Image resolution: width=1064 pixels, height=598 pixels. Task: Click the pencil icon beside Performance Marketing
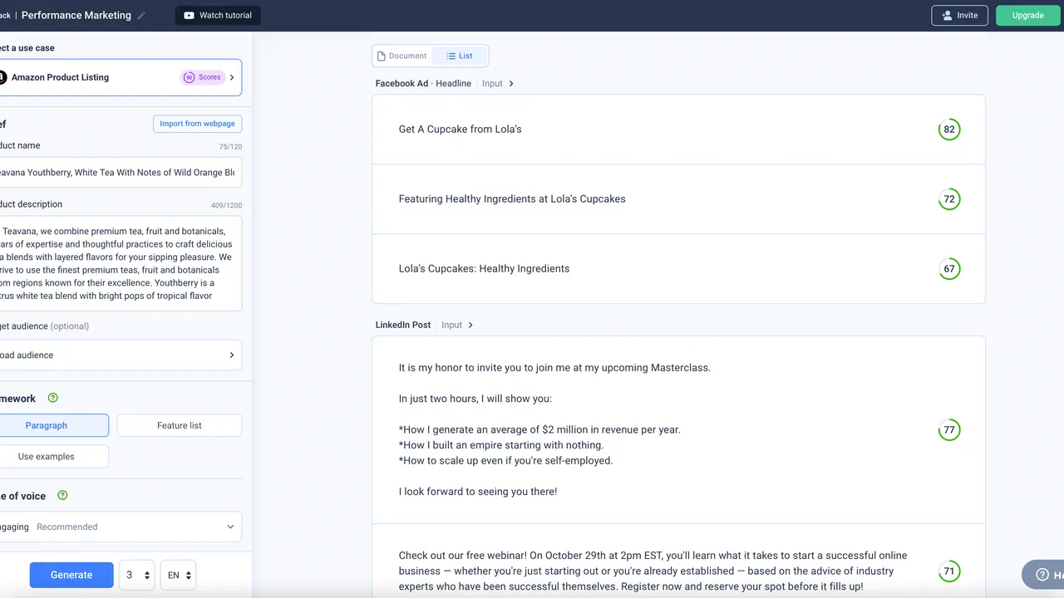pos(141,16)
